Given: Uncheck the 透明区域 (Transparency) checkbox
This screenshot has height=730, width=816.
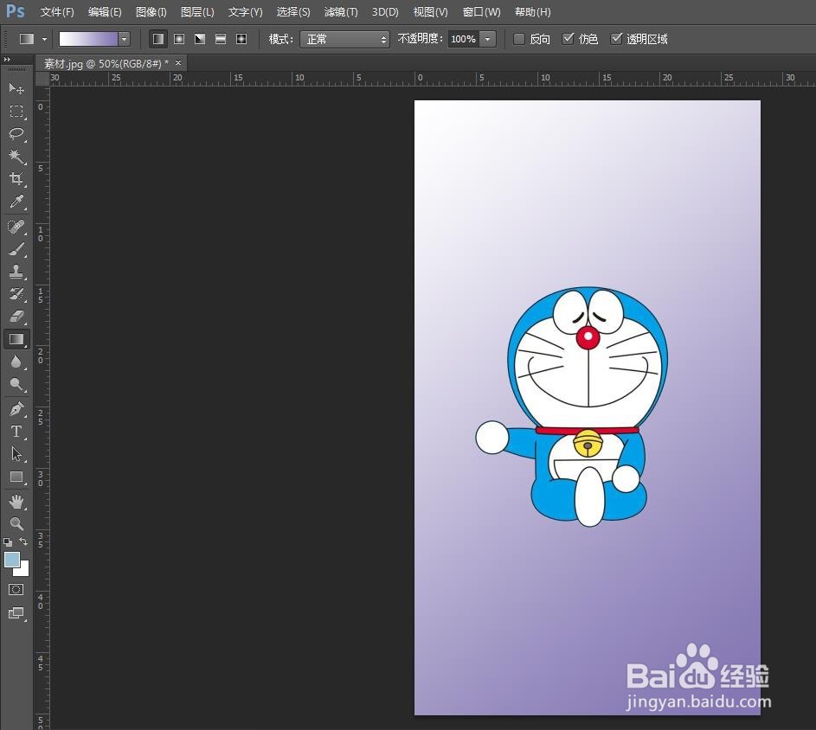Looking at the screenshot, I should point(616,39).
